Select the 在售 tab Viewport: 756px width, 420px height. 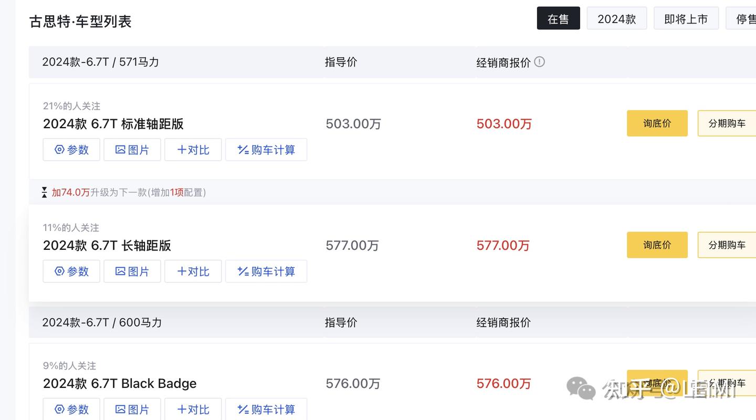coord(559,18)
